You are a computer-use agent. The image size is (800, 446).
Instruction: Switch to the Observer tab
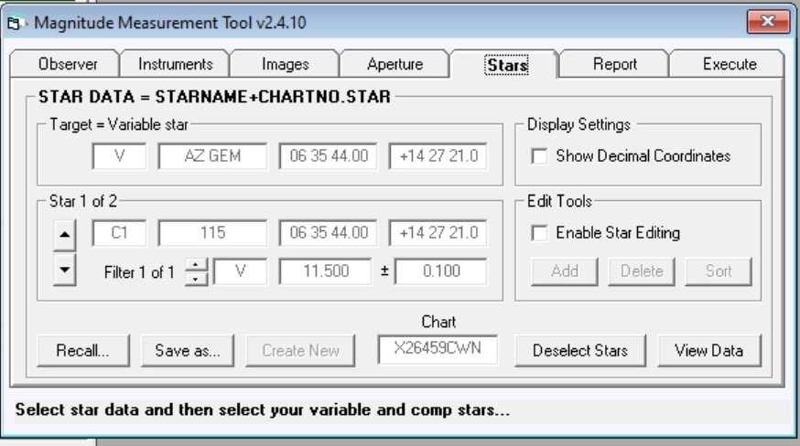point(66,64)
